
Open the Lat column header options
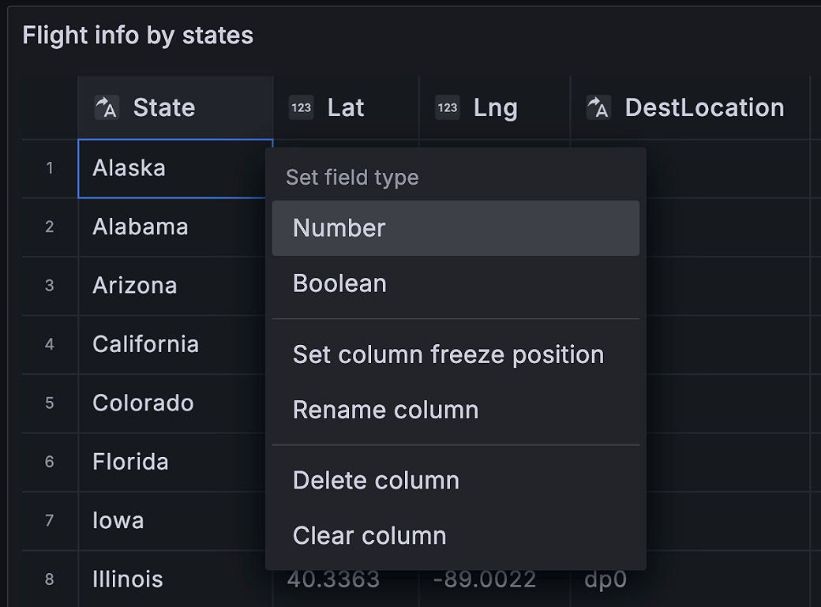346,107
